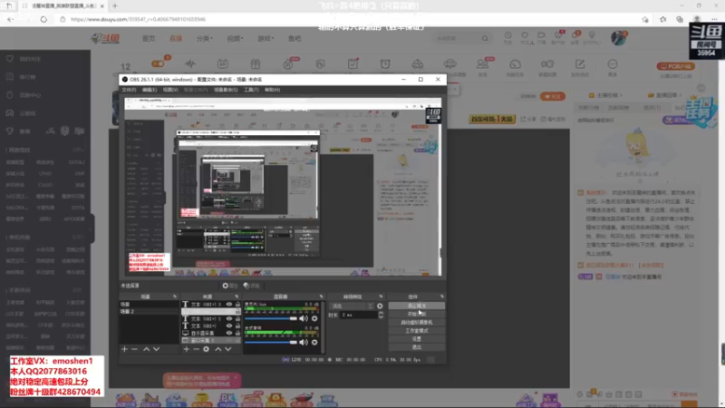Pop out the 转场特效 dock using header icon
The image size is (725, 408).
point(381,296)
